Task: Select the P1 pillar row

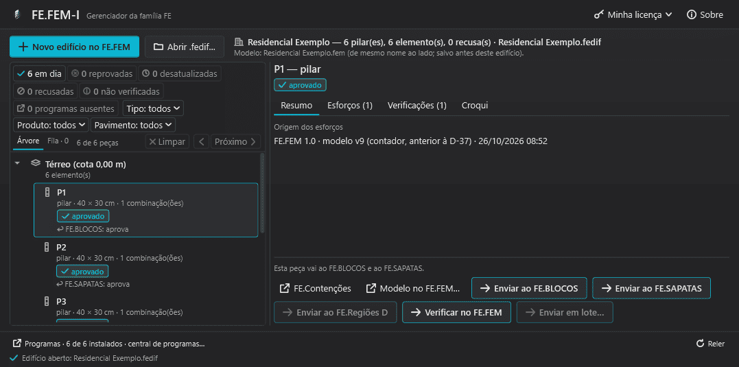Action: tap(146, 210)
